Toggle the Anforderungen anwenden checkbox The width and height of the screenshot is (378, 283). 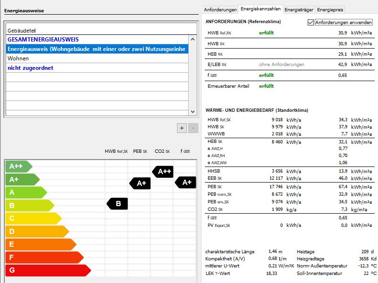point(311,22)
